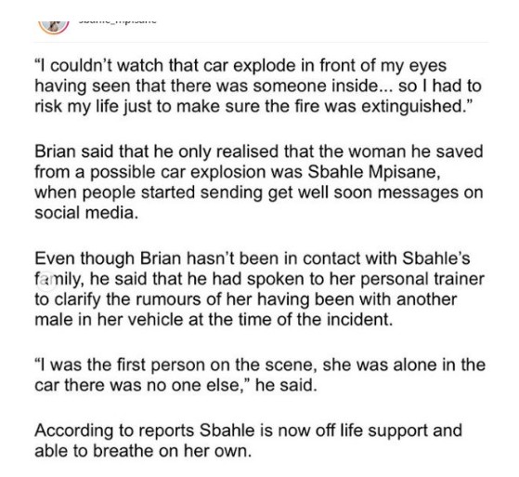This screenshot has width=519, height=477.
Task: Select the paragraph starting 'According to reports'
Action: click(248, 441)
